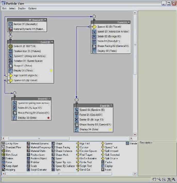Viewport: 177px width, 183px height.
Task: Select the Birth operator in the depot
Action: click(8, 151)
